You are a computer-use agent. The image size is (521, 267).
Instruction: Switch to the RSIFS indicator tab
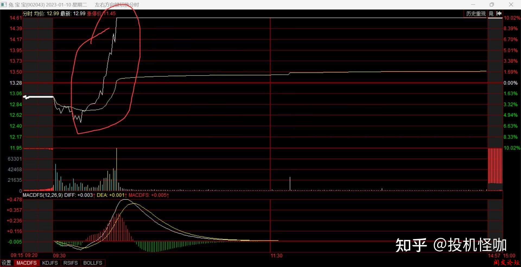coord(71,263)
